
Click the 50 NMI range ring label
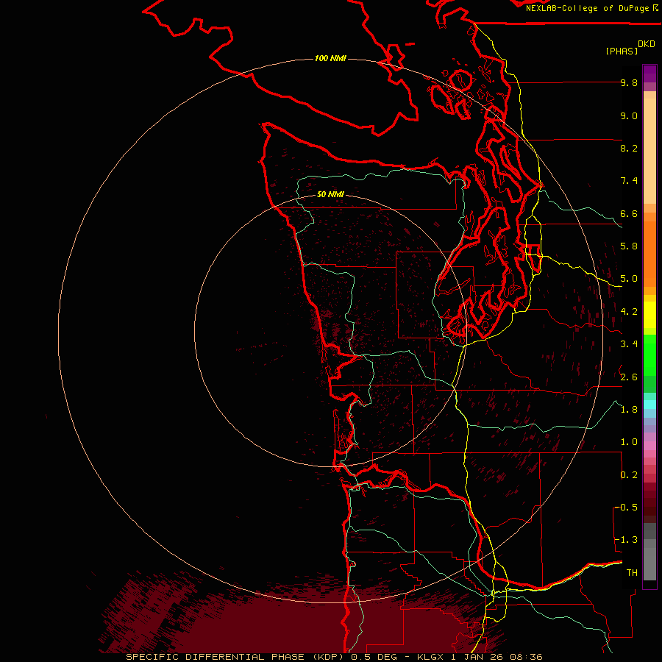[x=330, y=194]
